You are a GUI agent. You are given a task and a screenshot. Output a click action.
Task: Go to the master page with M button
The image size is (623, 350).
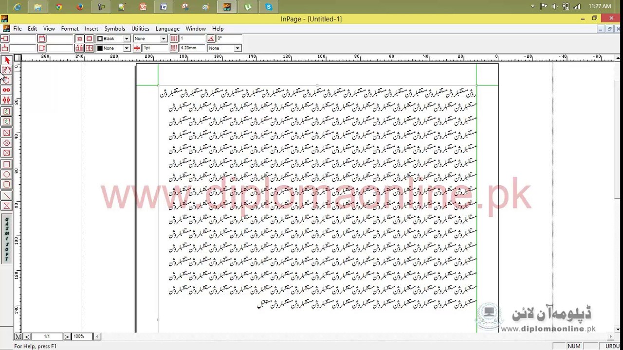pos(18,336)
